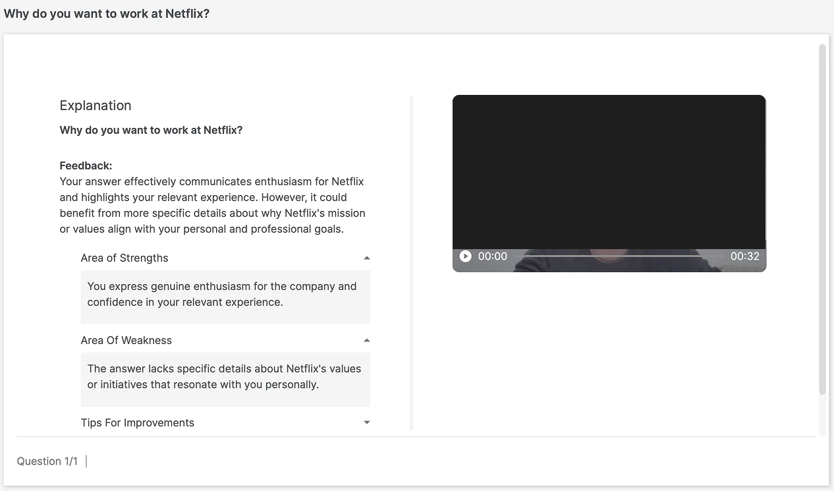
Task: Click the Question 1/1 indicator
Action: [x=47, y=461]
